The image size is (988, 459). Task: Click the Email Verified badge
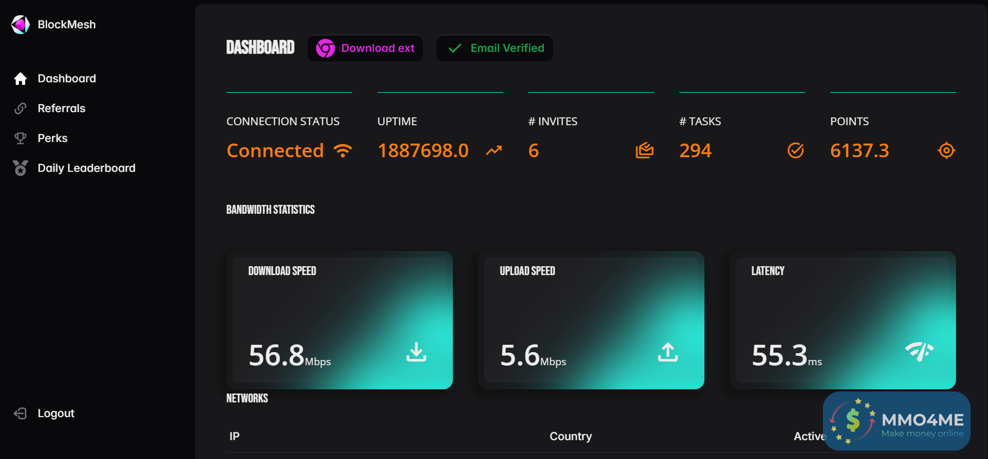click(x=495, y=48)
